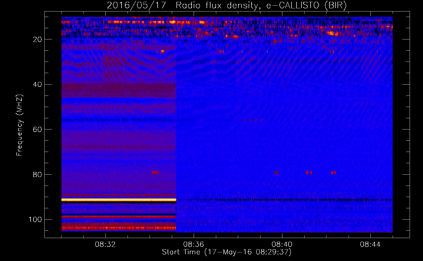The width and height of the screenshot is (423, 261).
Task: Click the 08:32 time tick label
Action: coord(105,245)
